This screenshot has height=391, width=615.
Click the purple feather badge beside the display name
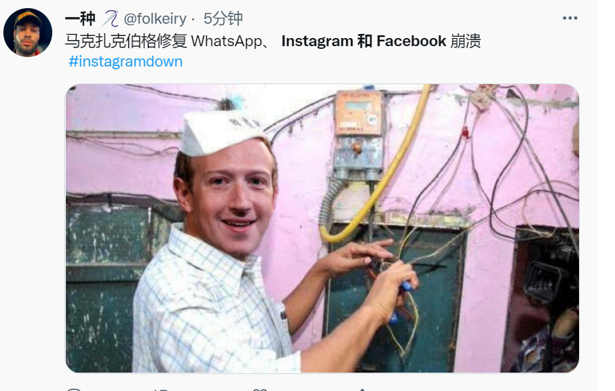(x=110, y=18)
